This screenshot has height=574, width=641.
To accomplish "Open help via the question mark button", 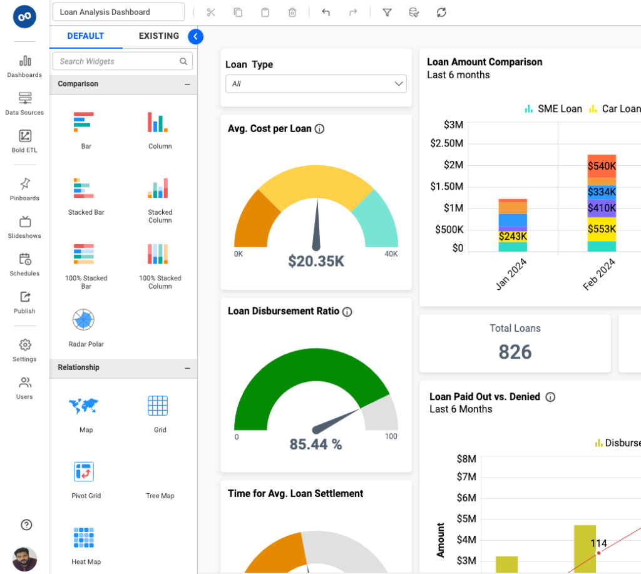I will click(24, 525).
